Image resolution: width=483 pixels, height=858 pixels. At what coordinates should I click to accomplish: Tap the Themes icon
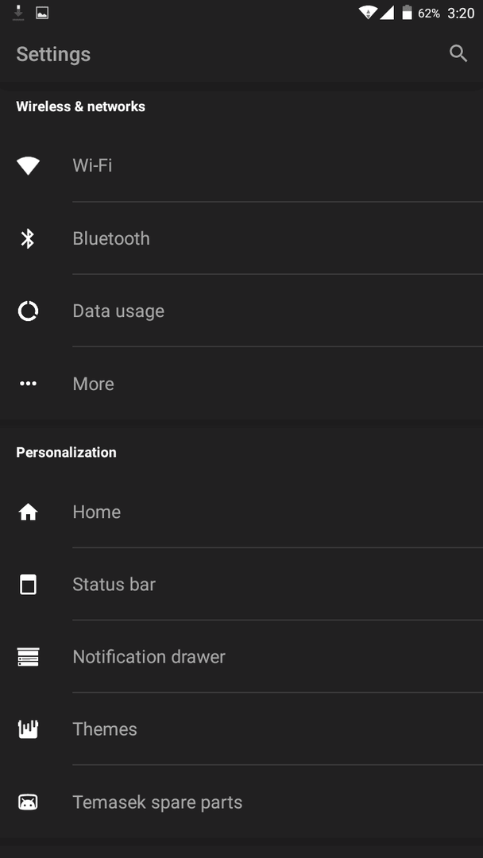[28, 729]
